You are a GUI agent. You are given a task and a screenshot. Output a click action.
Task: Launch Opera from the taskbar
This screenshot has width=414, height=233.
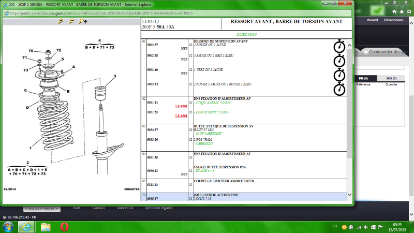pyautogui.click(x=64, y=227)
